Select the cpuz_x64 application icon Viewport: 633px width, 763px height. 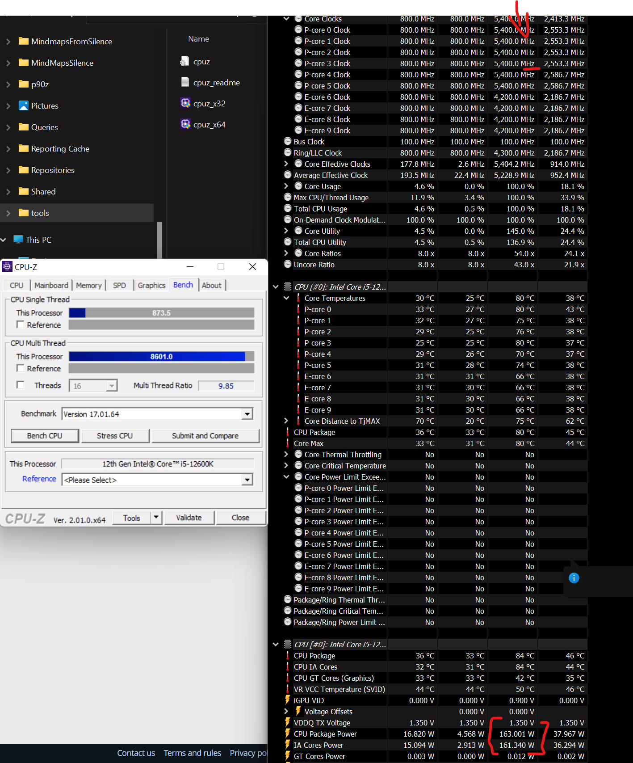185,124
